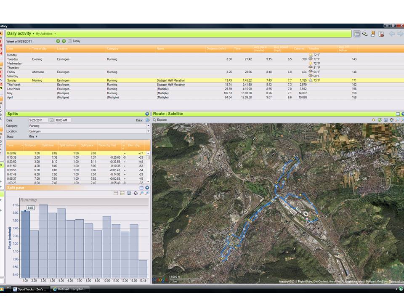Switch to SportTracks taskbar button
This screenshot has height=303, width=404.
point(30,290)
